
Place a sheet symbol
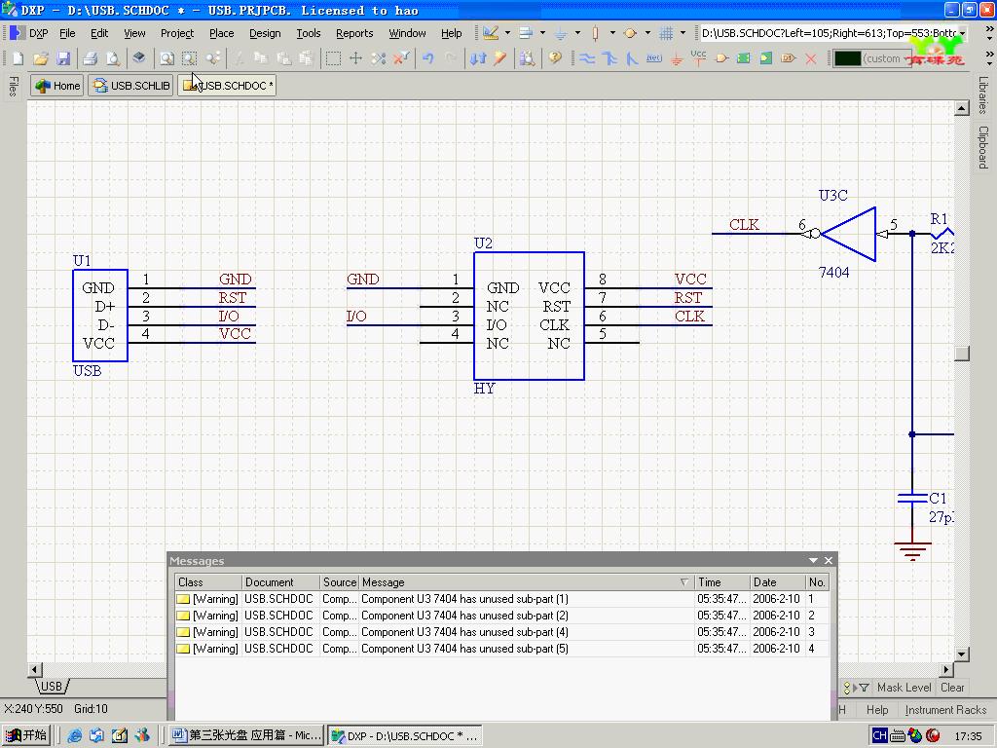pyautogui.click(x=743, y=58)
